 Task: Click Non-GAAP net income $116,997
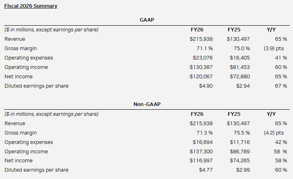[201, 161]
